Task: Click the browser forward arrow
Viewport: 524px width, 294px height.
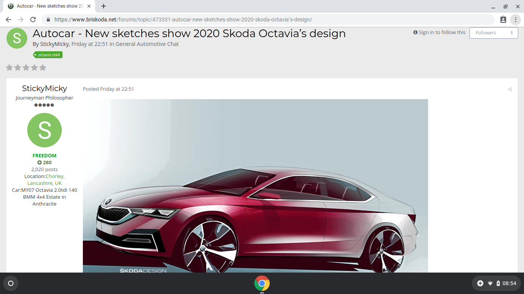Action: coord(21,20)
